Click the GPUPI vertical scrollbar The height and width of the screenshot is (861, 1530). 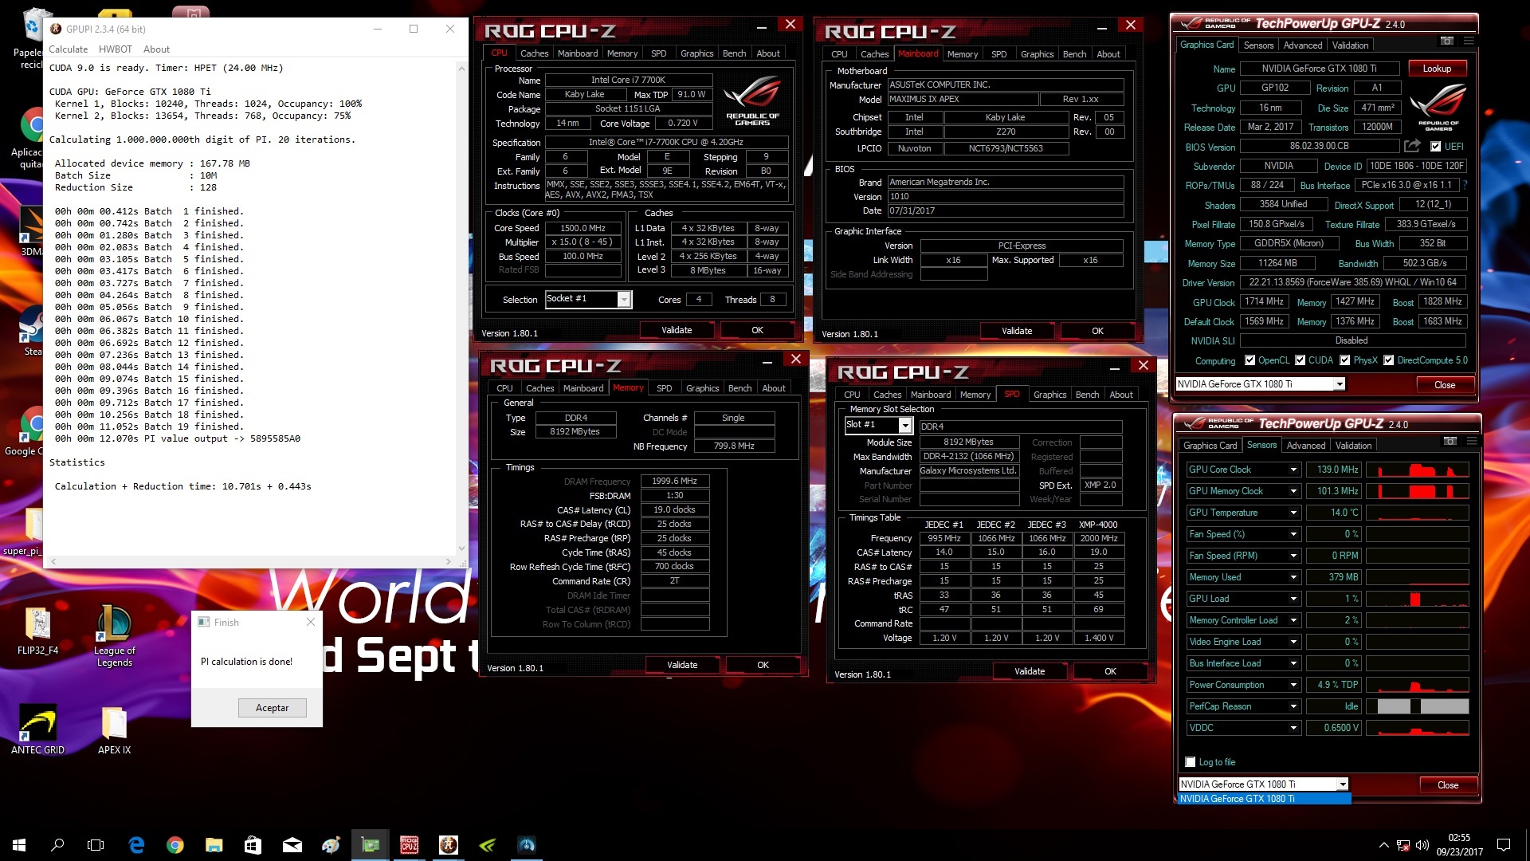(461, 308)
